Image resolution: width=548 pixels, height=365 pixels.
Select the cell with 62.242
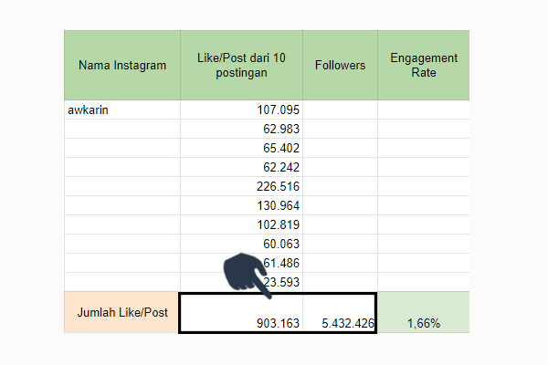[241, 167]
